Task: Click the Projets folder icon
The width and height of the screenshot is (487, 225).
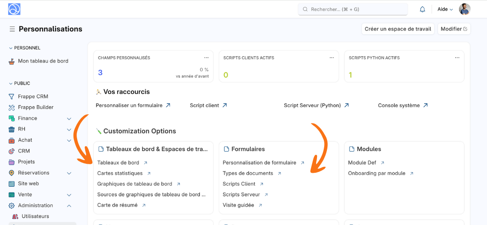Action: [x=11, y=162]
